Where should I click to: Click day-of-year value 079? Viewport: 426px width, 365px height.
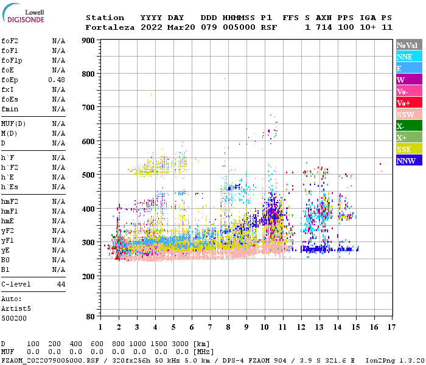click(x=209, y=27)
